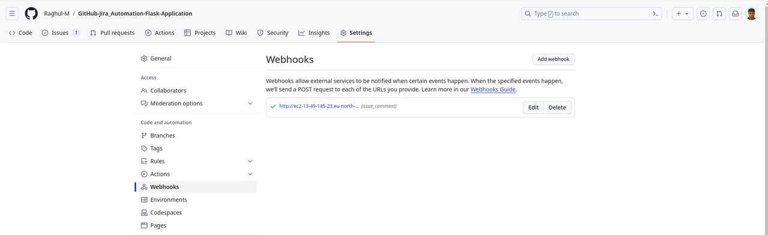Switch to the Projects tab
Screen dimensions: 768x235
200,33
